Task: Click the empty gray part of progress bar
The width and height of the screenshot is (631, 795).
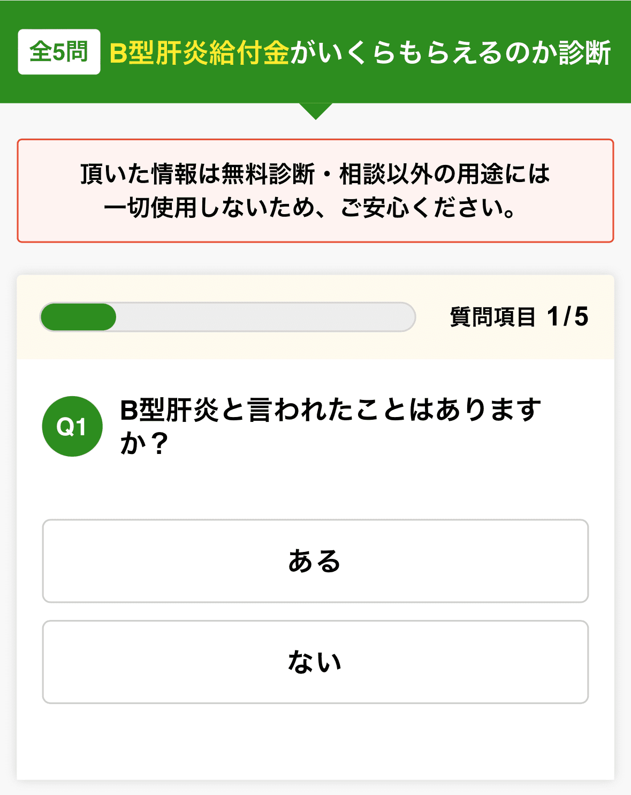Action: 265,317
